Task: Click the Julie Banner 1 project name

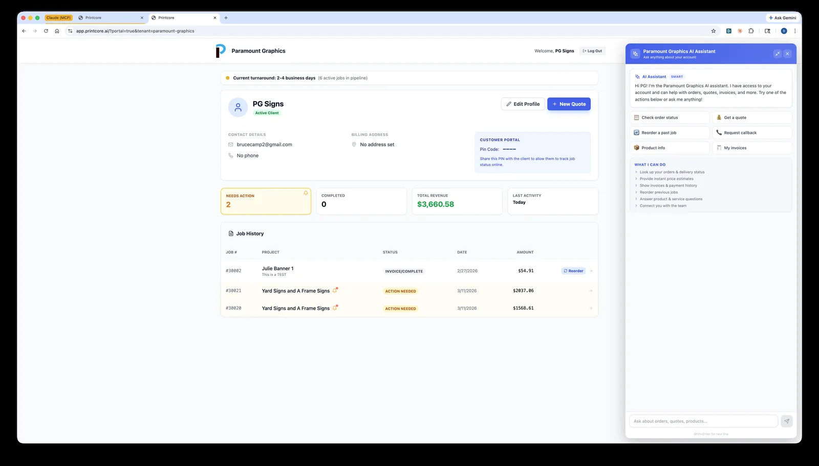Action: (277, 268)
